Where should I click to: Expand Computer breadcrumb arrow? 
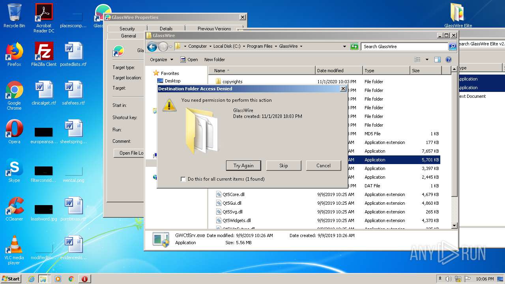point(210,47)
